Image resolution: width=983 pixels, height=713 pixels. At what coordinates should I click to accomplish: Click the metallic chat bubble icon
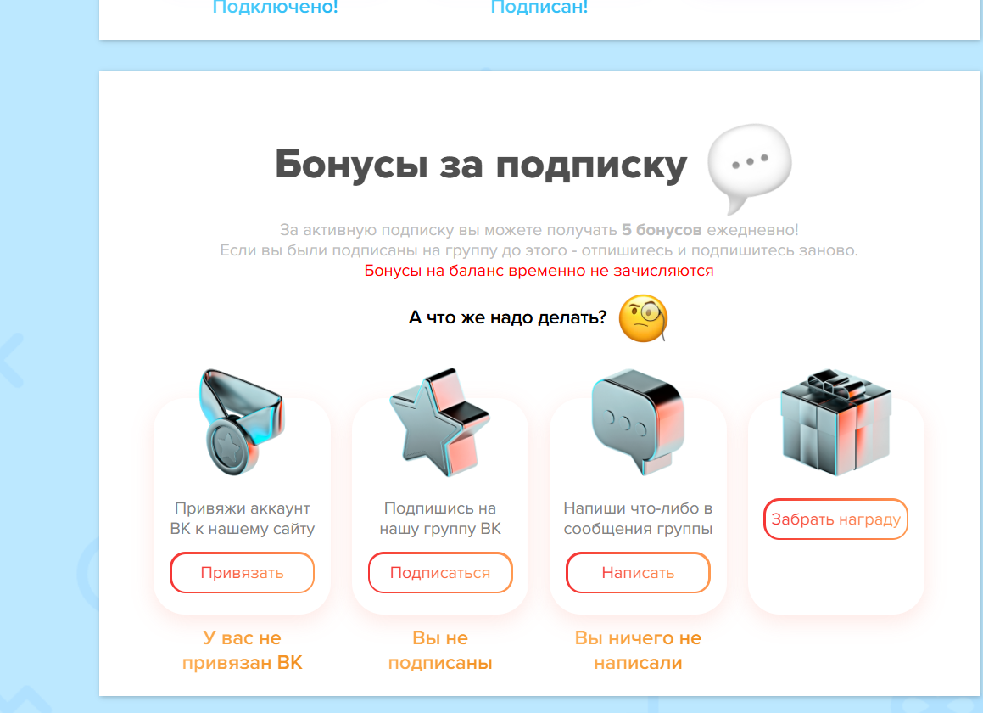638,421
